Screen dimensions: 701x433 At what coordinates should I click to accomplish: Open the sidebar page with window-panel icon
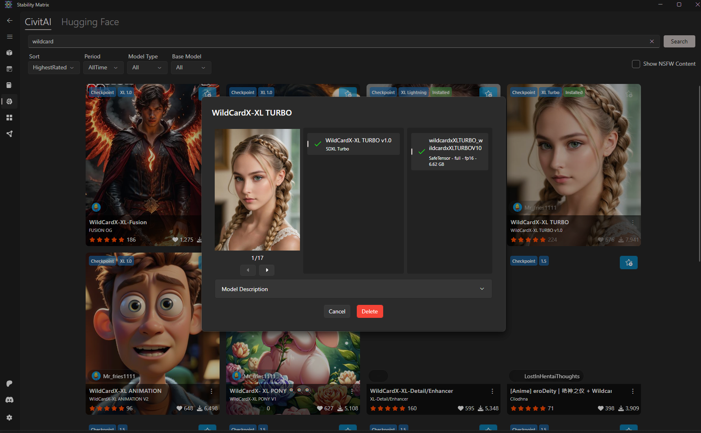pos(10,69)
